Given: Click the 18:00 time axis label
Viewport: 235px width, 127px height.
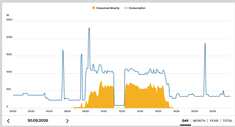Looking at the screenshot, I should tap(176, 111).
